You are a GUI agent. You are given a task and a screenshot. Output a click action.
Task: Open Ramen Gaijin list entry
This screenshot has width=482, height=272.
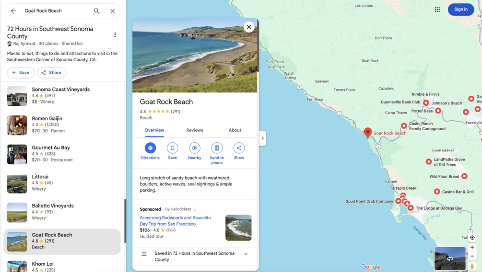[x=62, y=125]
